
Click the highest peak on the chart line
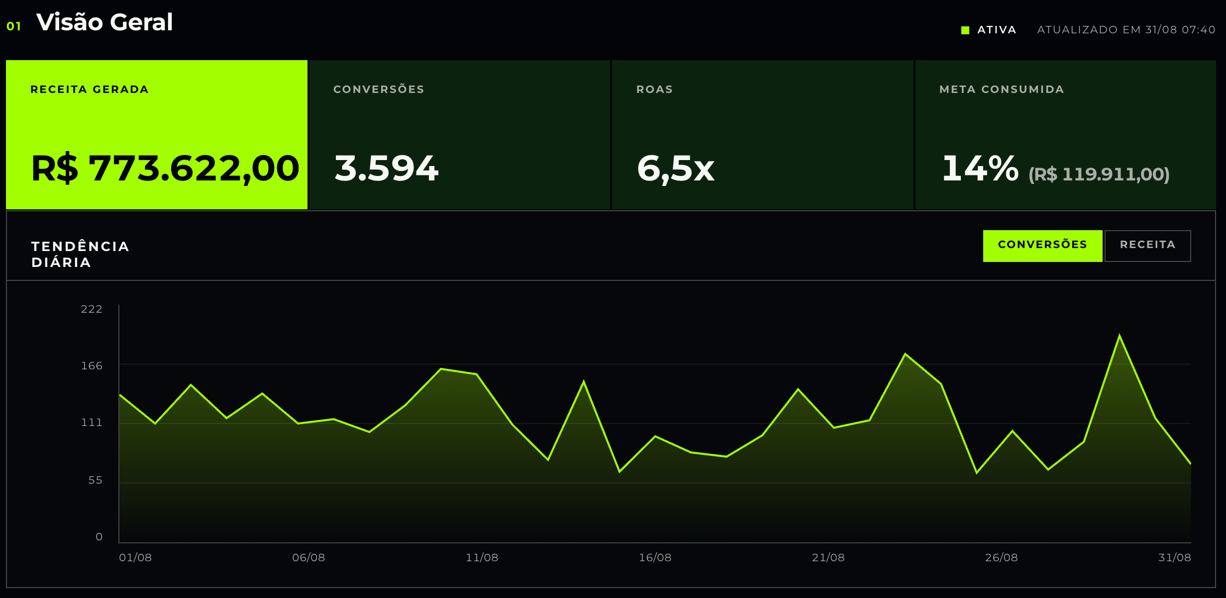(x=1120, y=336)
